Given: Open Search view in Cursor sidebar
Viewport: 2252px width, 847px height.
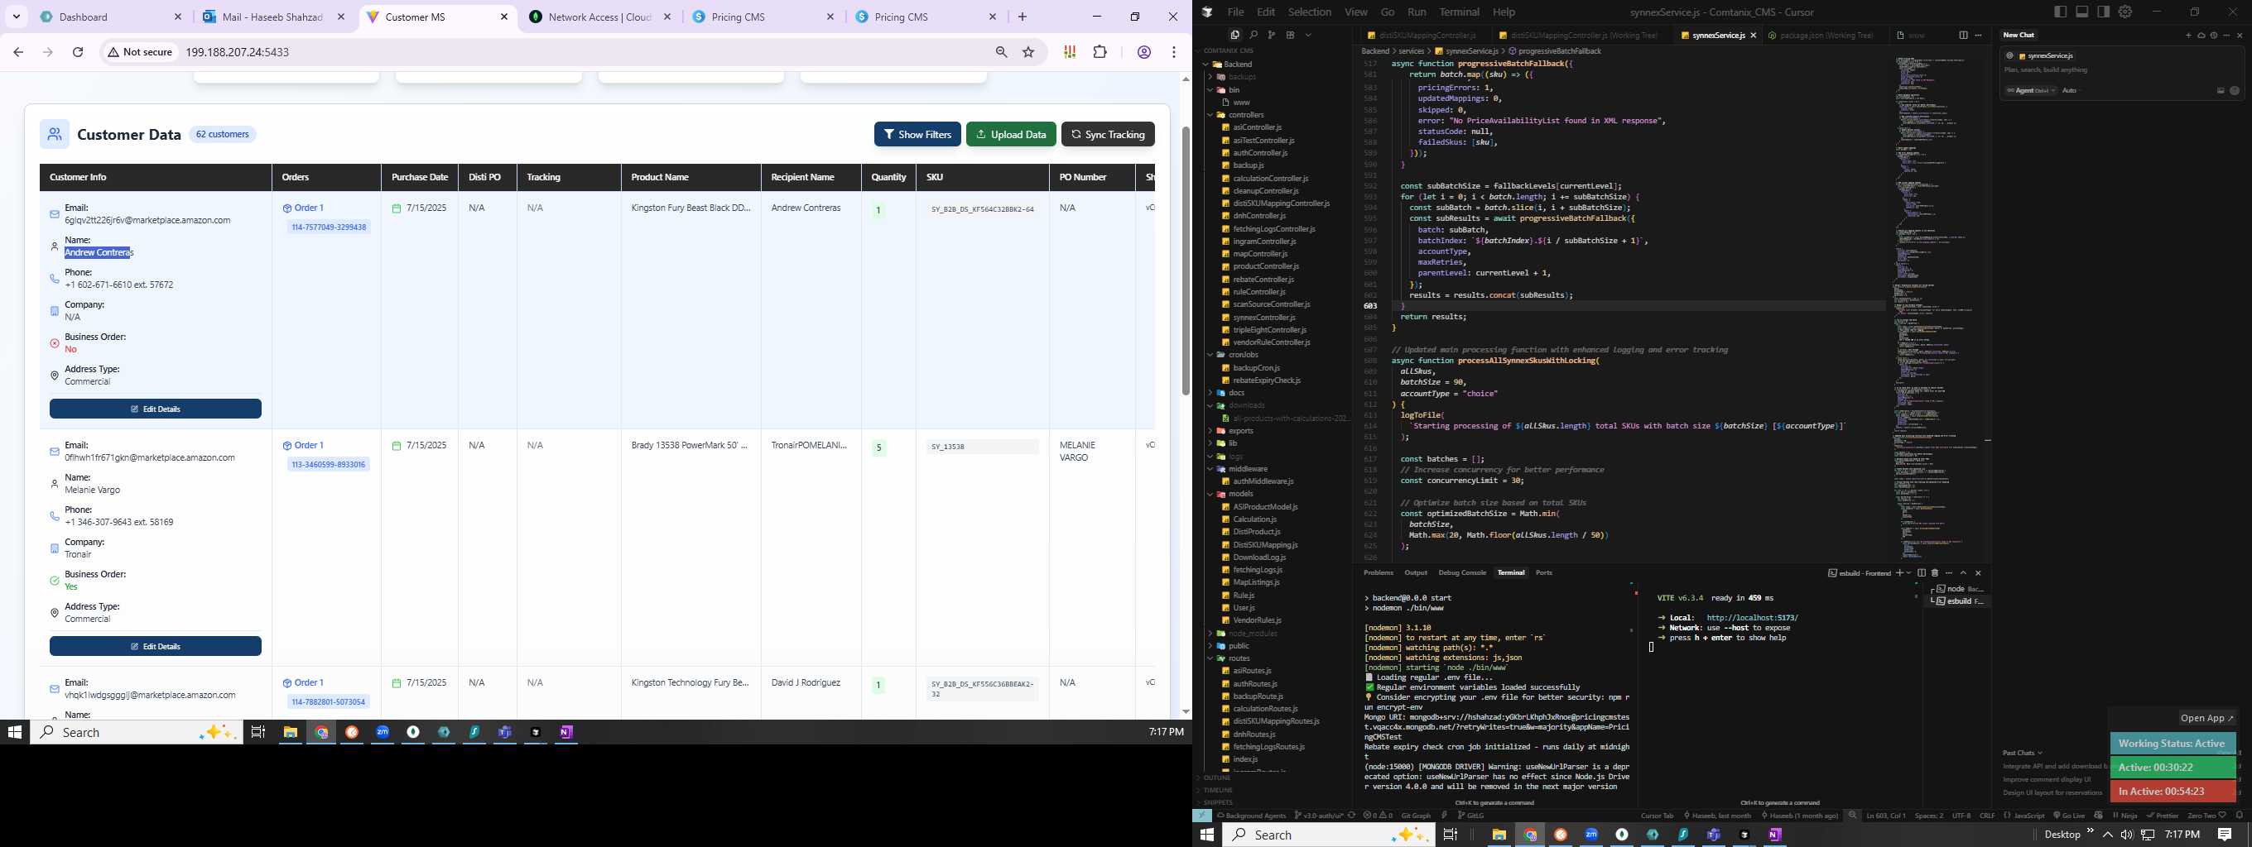Looking at the screenshot, I should [x=1253, y=35].
